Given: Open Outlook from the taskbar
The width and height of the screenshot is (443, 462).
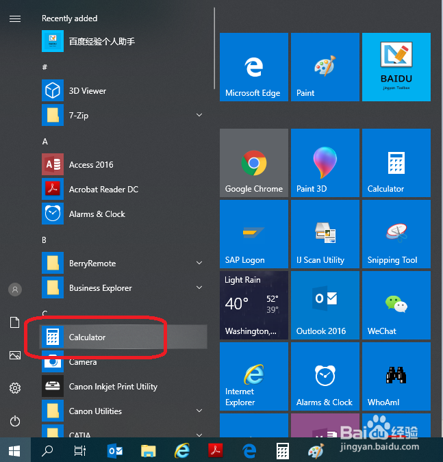Looking at the screenshot, I should [114, 451].
